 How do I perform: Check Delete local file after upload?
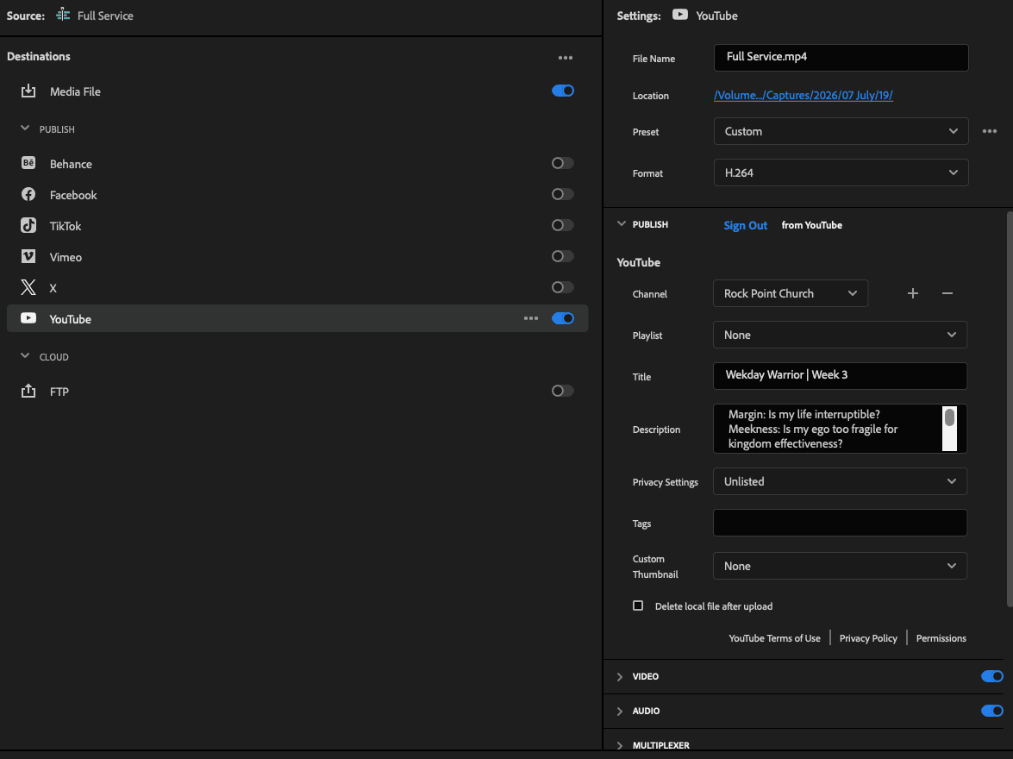tap(638, 605)
